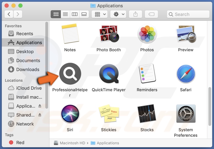Image resolution: width=214 pixels, height=149 pixels.
Task: Eject the Shared... location
Action: (x=40, y=115)
